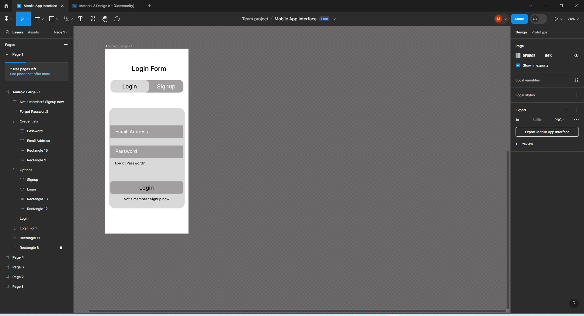Open the zoom level dropdown
Screen dimensions: 584x316
pos(573,19)
